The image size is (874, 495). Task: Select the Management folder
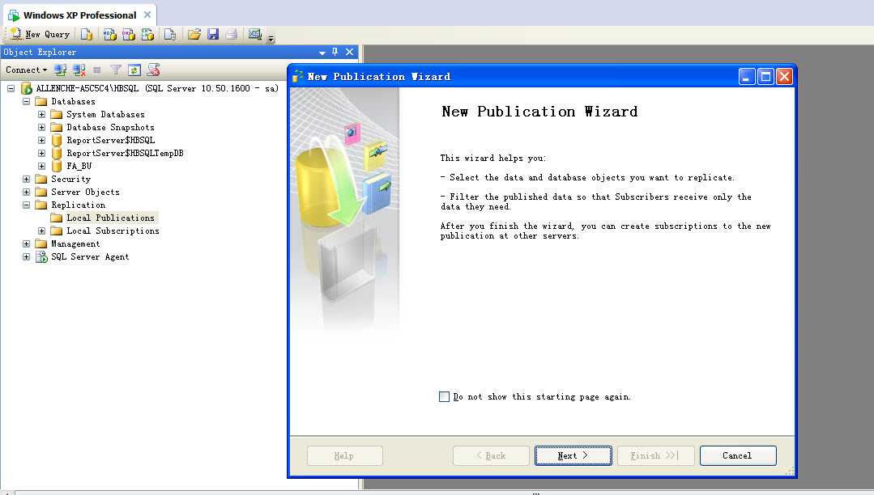[x=75, y=243]
